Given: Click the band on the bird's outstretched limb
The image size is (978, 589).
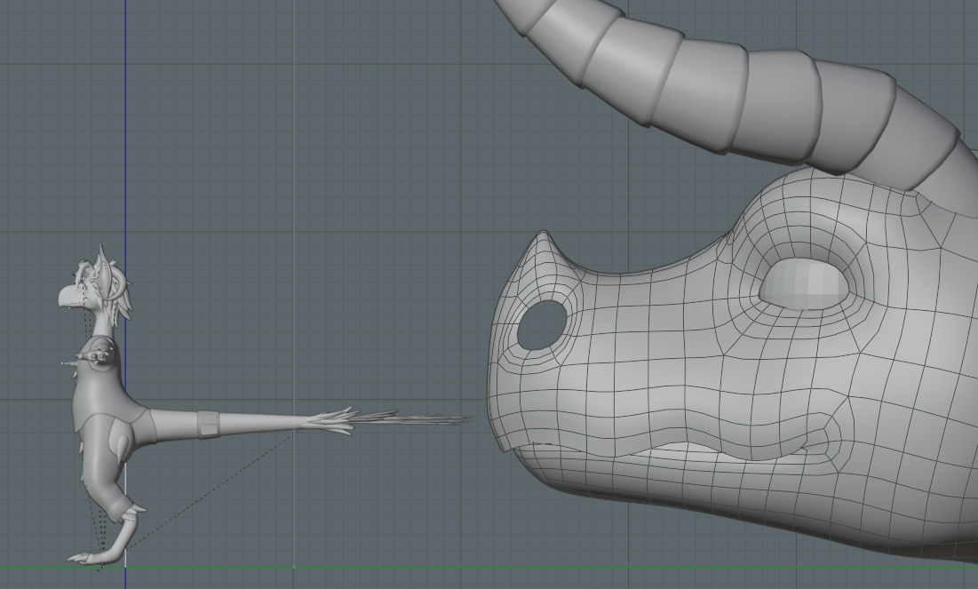Looking at the screenshot, I should click(x=207, y=424).
